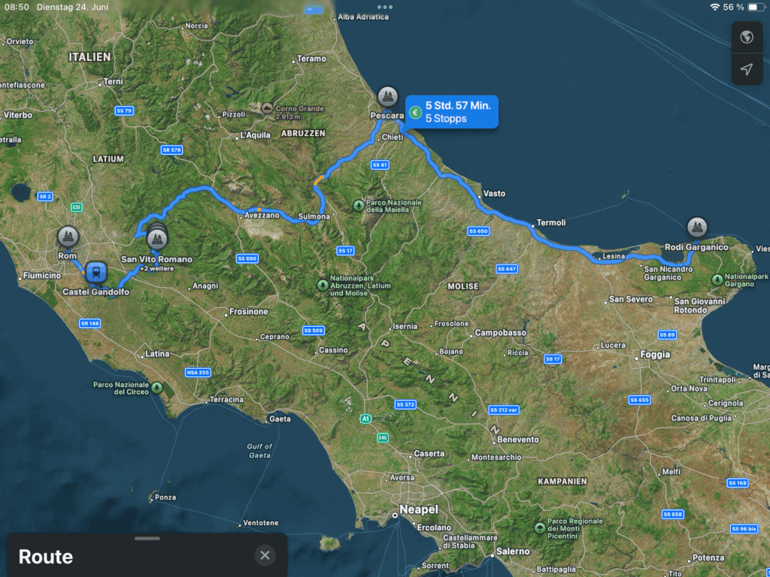This screenshot has height=577, width=770.
Task: Expand the Route card using its grabber handle
Action: [x=147, y=539]
